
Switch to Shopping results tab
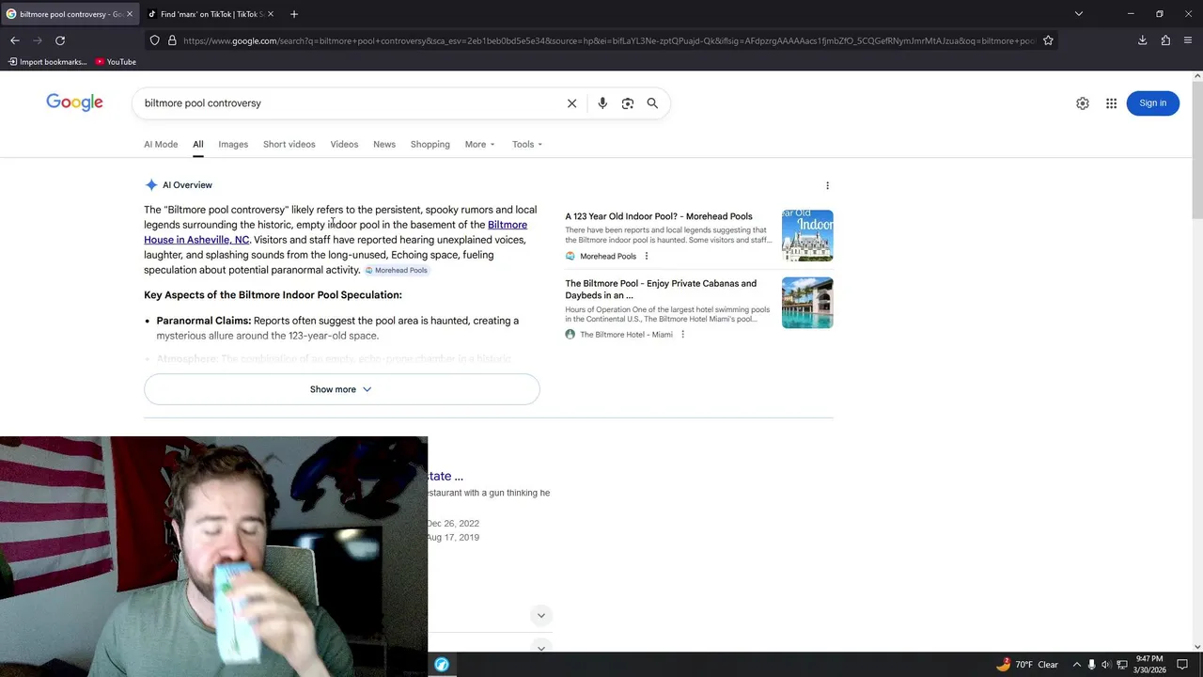click(x=430, y=144)
